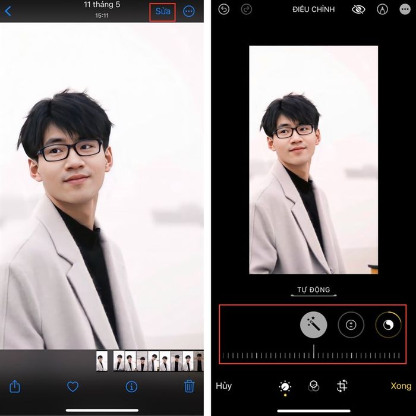Image resolution: width=416 pixels, height=416 pixels.
Task: Tap the undo arrow in editor
Action: (223, 10)
